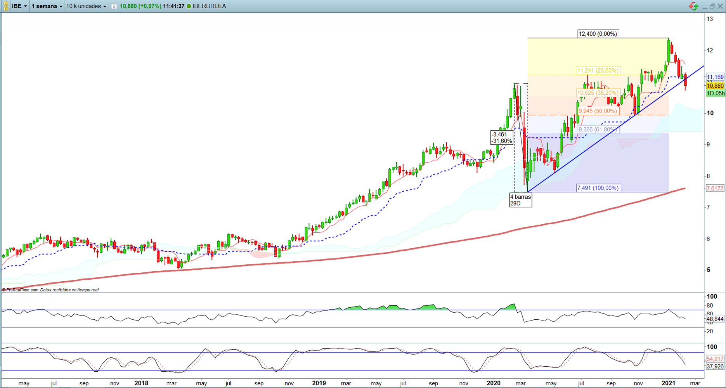Screen dimensions: 726x388
Task: Click the 11:41:37 time display
Action: (x=174, y=6)
